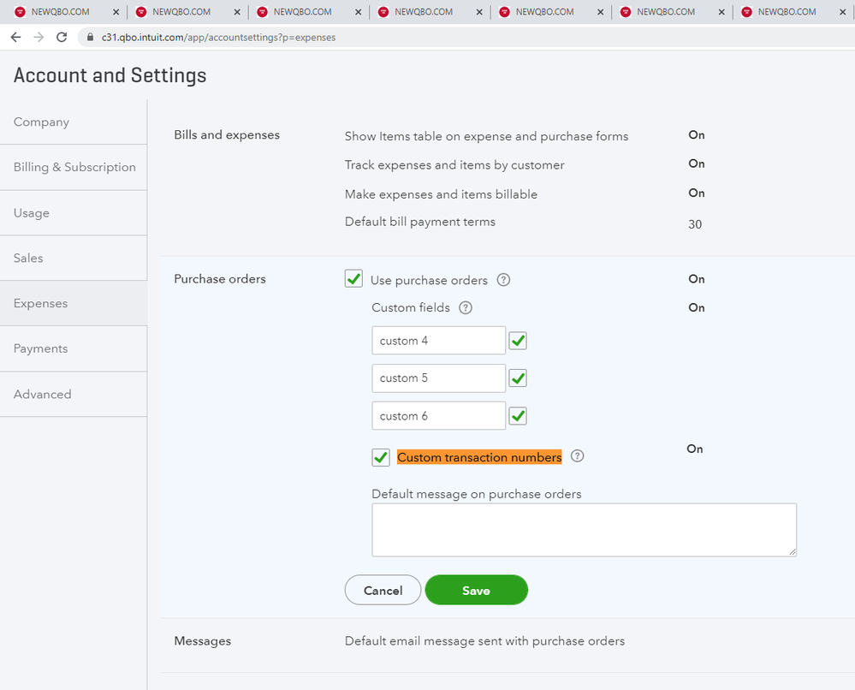Untick the checkbox beside custom 6

(x=518, y=416)
